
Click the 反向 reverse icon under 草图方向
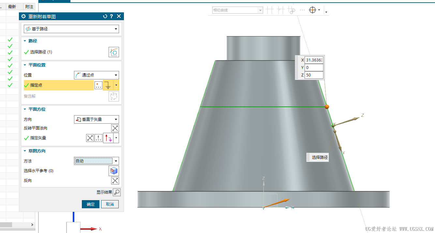[x=115, y=181]
